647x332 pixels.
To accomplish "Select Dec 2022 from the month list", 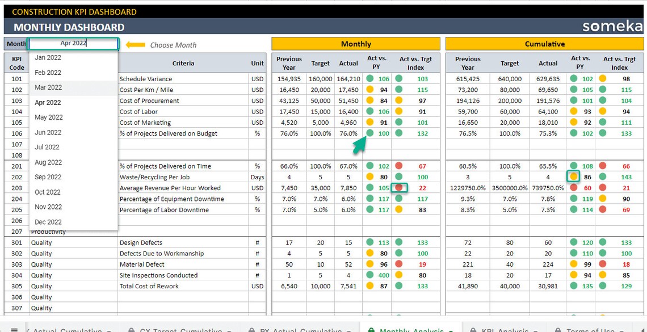I will (47, 222).
